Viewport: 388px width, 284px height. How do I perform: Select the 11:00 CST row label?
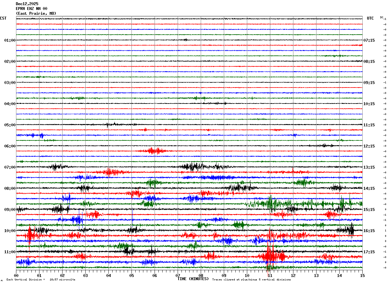[10, 252]
